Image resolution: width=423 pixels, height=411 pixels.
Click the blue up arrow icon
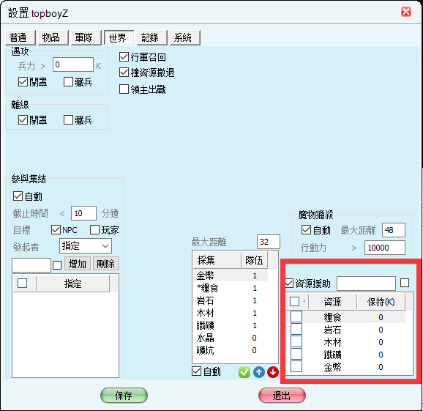(x=259, y=372)
